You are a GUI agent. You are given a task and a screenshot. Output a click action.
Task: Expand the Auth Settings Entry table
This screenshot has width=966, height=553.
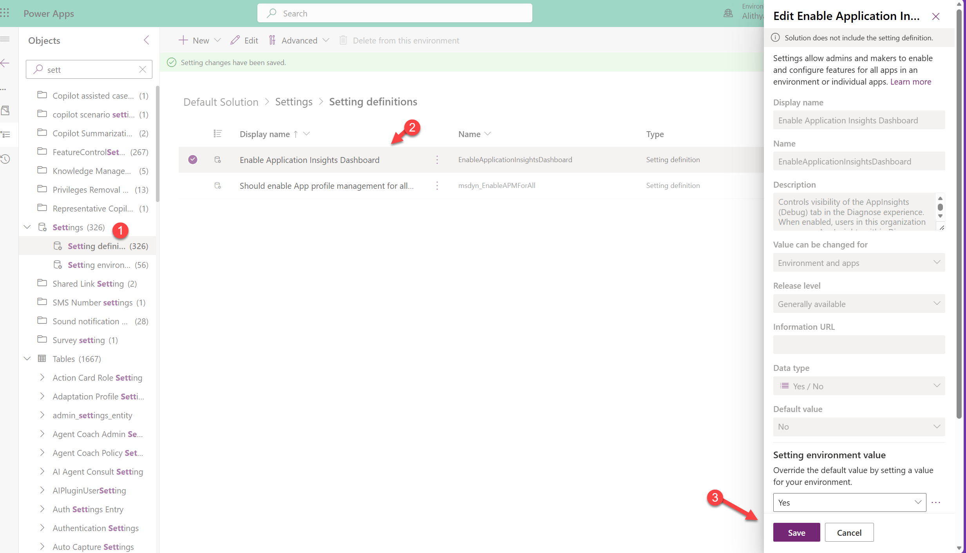(x=42, y=509)
